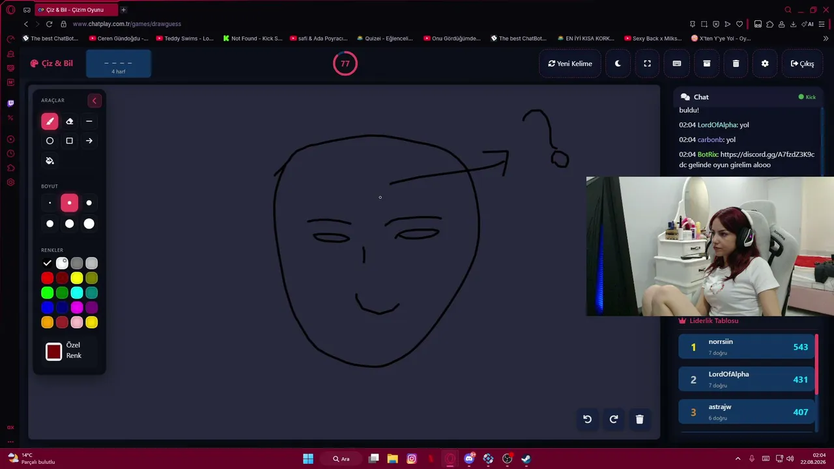Viewport: 834px width, 469px height.
Task: Click the archive box icon in the header
Action: pyautogui.click(x=706, y=64)
